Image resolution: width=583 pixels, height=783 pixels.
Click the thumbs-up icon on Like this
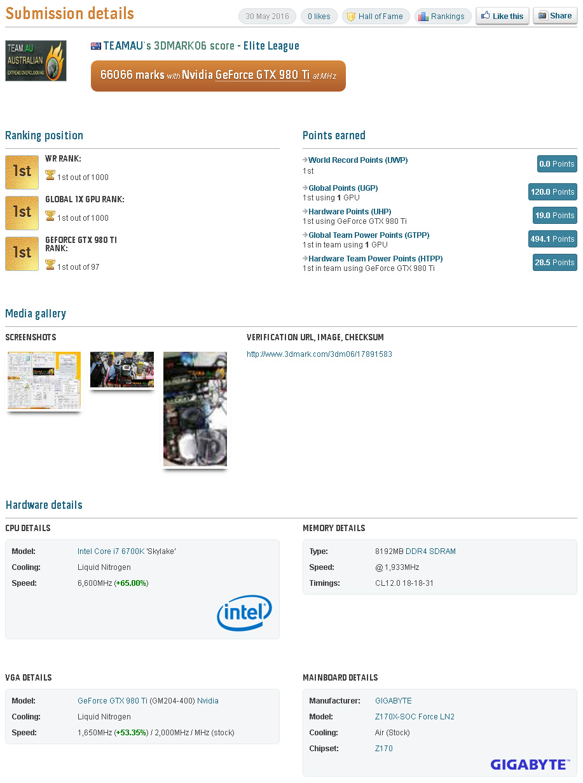point(486,16)
